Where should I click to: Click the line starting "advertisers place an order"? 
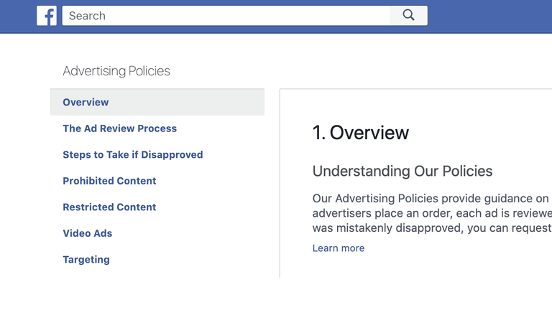coord(431,213)
